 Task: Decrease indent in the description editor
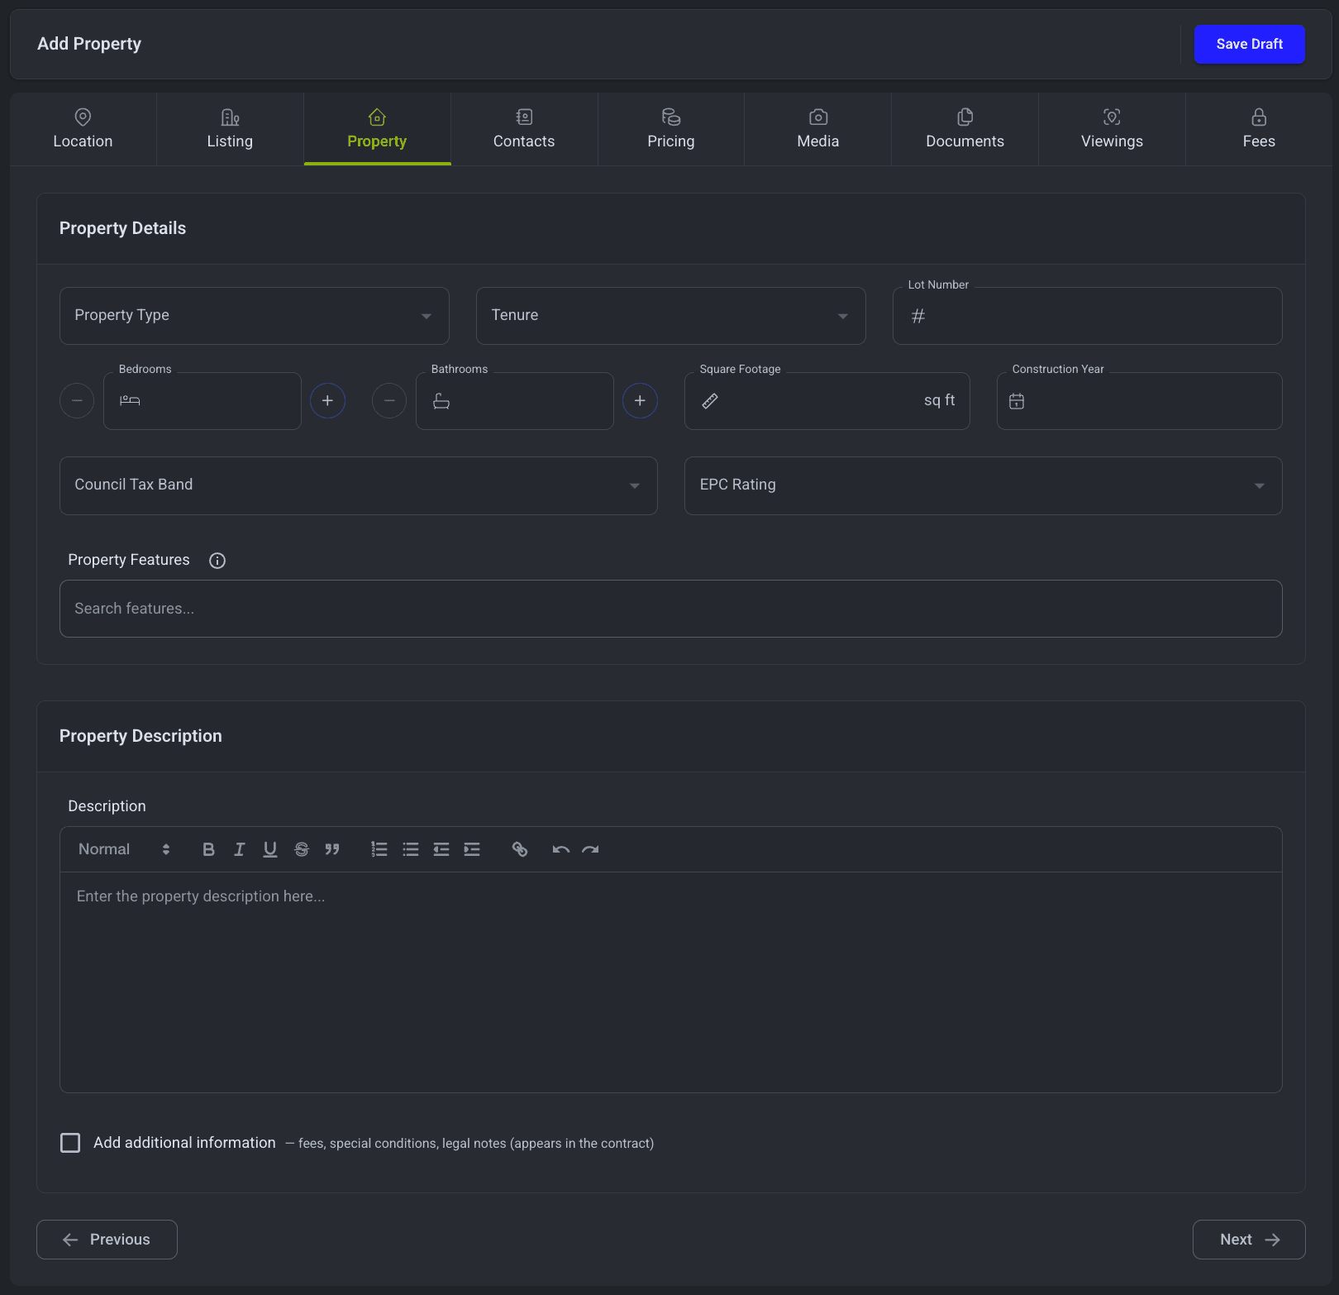tap(441, 849)
